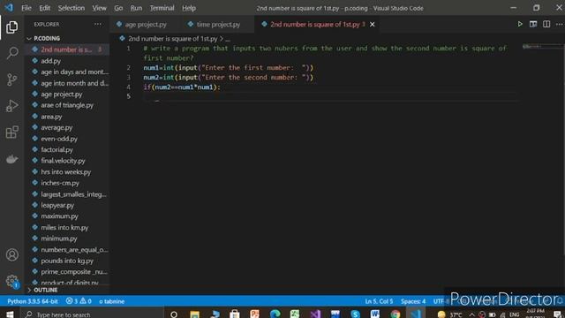565x318 pixels.
Task: Open Cortana circle icon on taskbar
Action: (174, 314)
